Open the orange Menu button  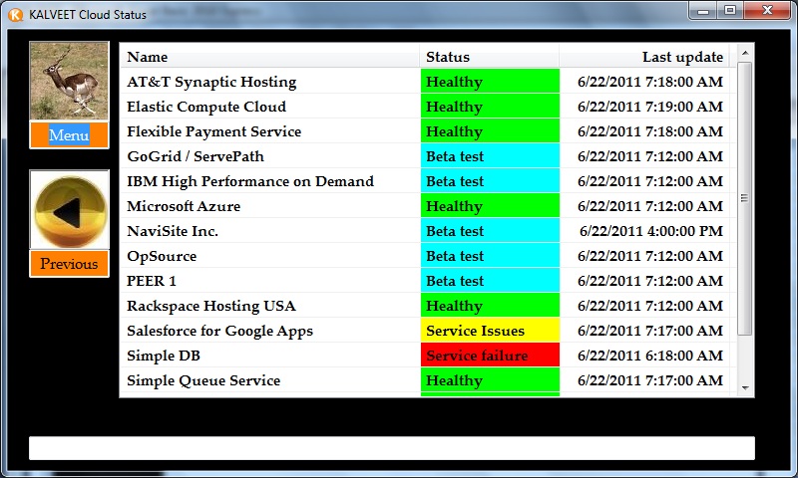[69, 135]
